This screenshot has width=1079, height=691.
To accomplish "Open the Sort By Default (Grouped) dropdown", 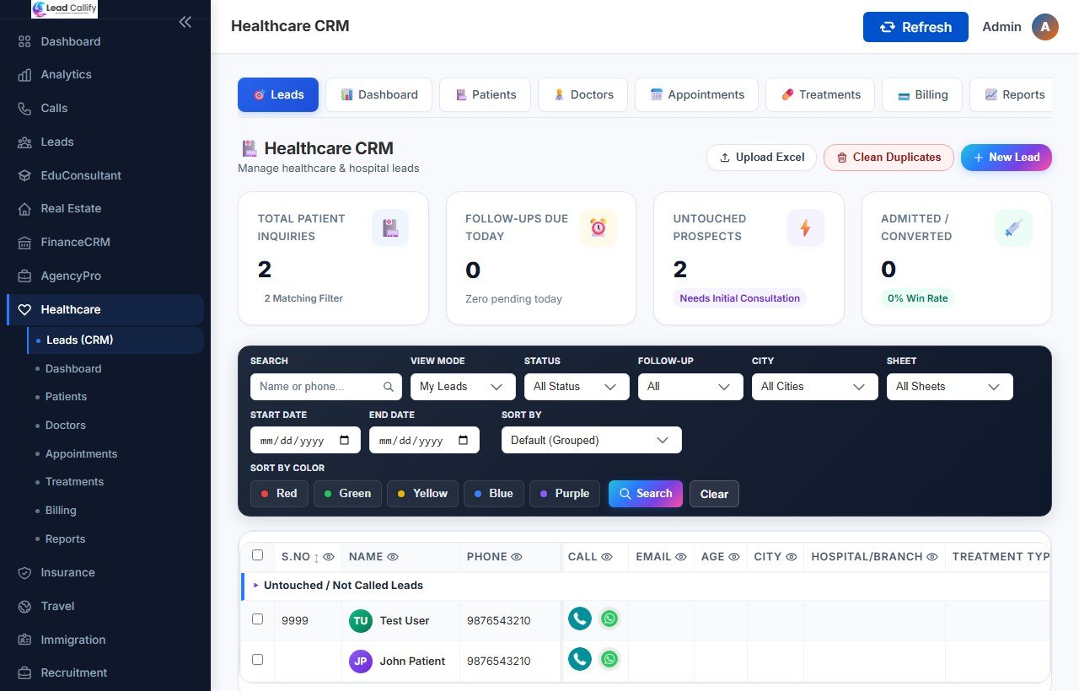I will pos(591,440).
